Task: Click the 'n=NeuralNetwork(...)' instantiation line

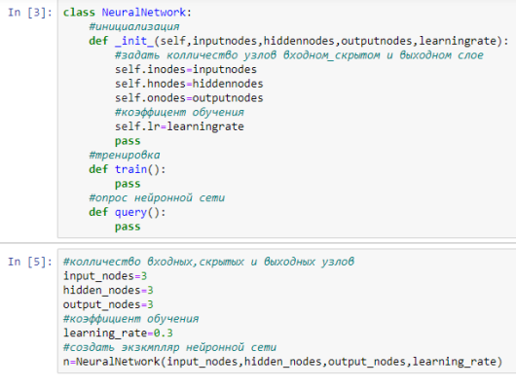Action: [x=282, y=362]
